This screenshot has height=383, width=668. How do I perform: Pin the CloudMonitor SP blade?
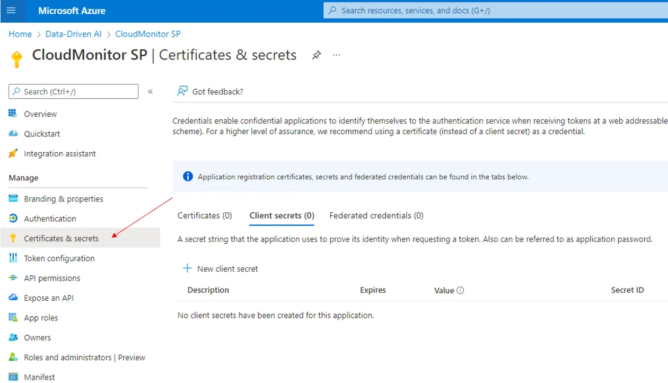[317, 55]
